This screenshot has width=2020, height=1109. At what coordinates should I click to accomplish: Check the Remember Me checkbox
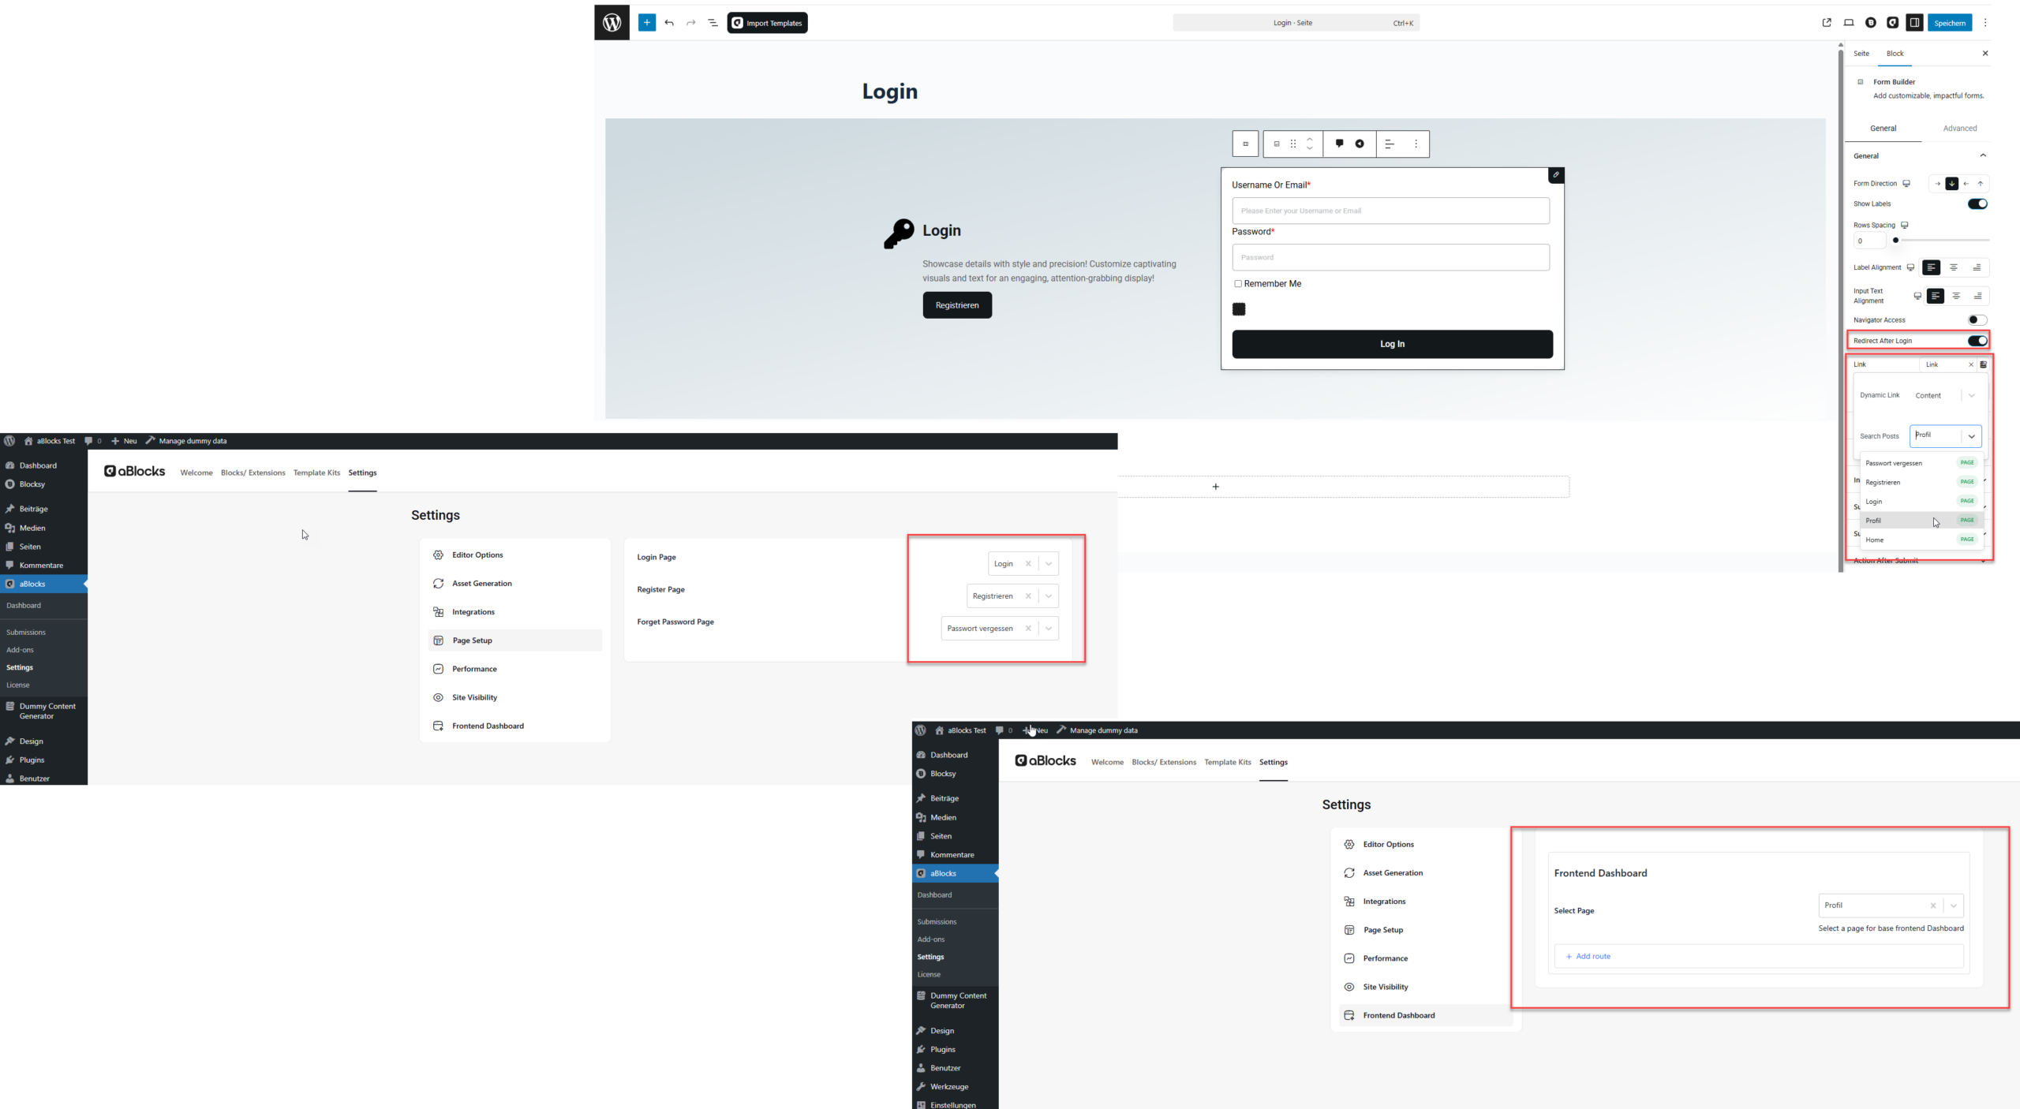[x=1238, y=284]
